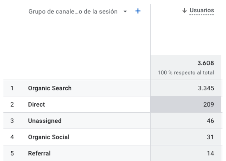Click the Usuarios column header
The height and width of the screenshot is (161, 226).
[202, 10]
